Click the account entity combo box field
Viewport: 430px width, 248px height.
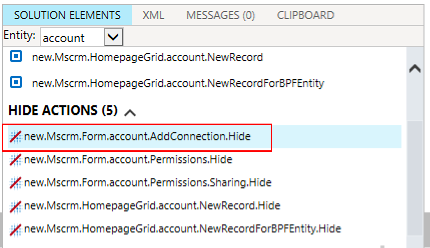pyautogui.click(x=73, y=37)
